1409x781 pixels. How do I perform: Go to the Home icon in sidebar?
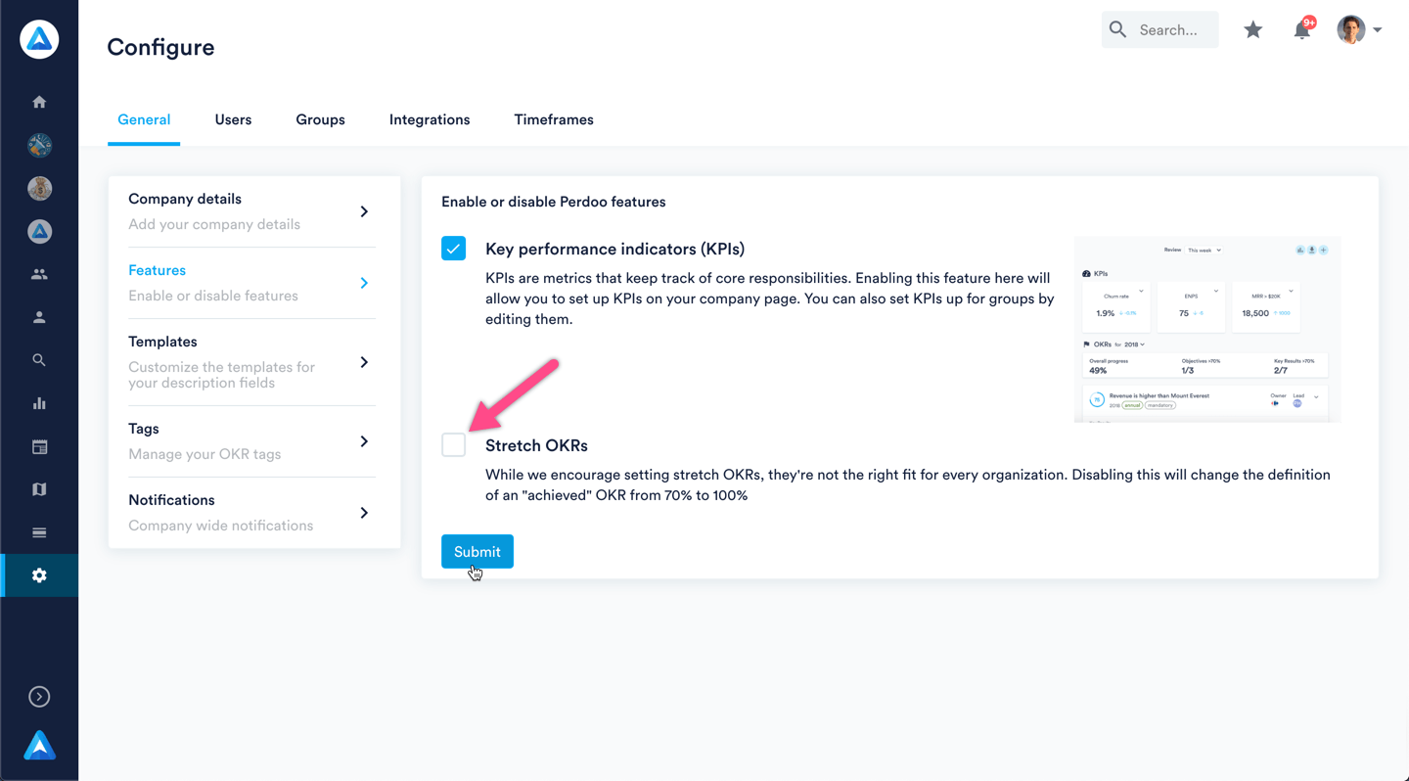click(39, 102)
